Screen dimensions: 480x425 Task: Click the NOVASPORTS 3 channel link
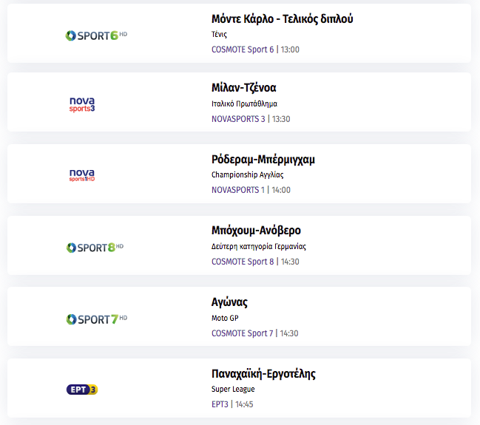(238, 119)
